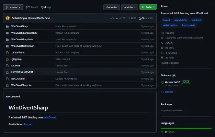Viewport: 215px width, 137px height.
Task: Open the .gitattributes file
Action: click(x=18, y=53)
